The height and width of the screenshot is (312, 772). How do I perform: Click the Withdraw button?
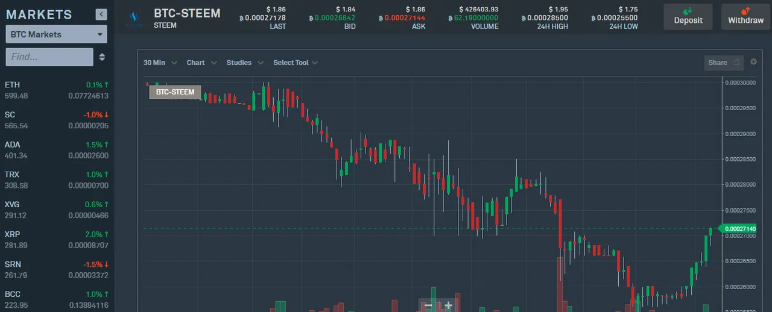coord(745,17)
